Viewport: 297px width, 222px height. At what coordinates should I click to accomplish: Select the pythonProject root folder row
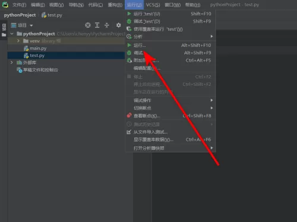[66, 34]
